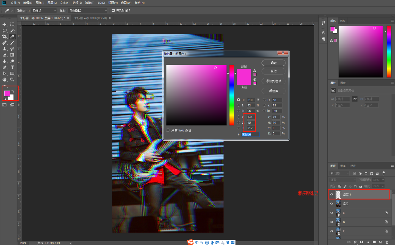Select the Move tool
This screenshot has height=245, width=395.
(5, 24)
